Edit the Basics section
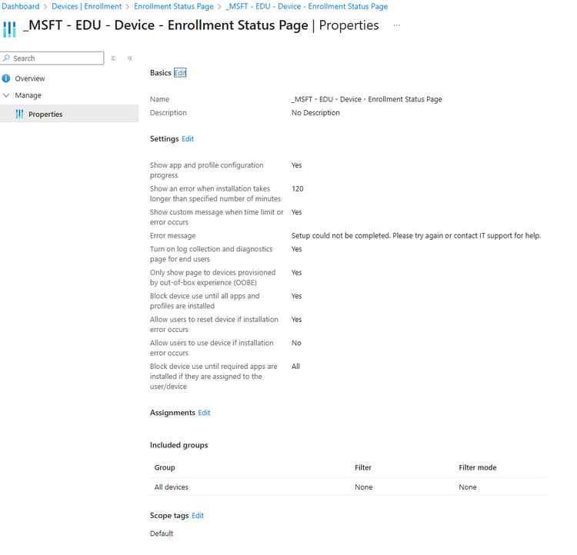 click(180, 73)
